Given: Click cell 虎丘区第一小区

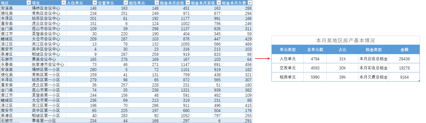Looking at the screenshot, I should [49, 85].
